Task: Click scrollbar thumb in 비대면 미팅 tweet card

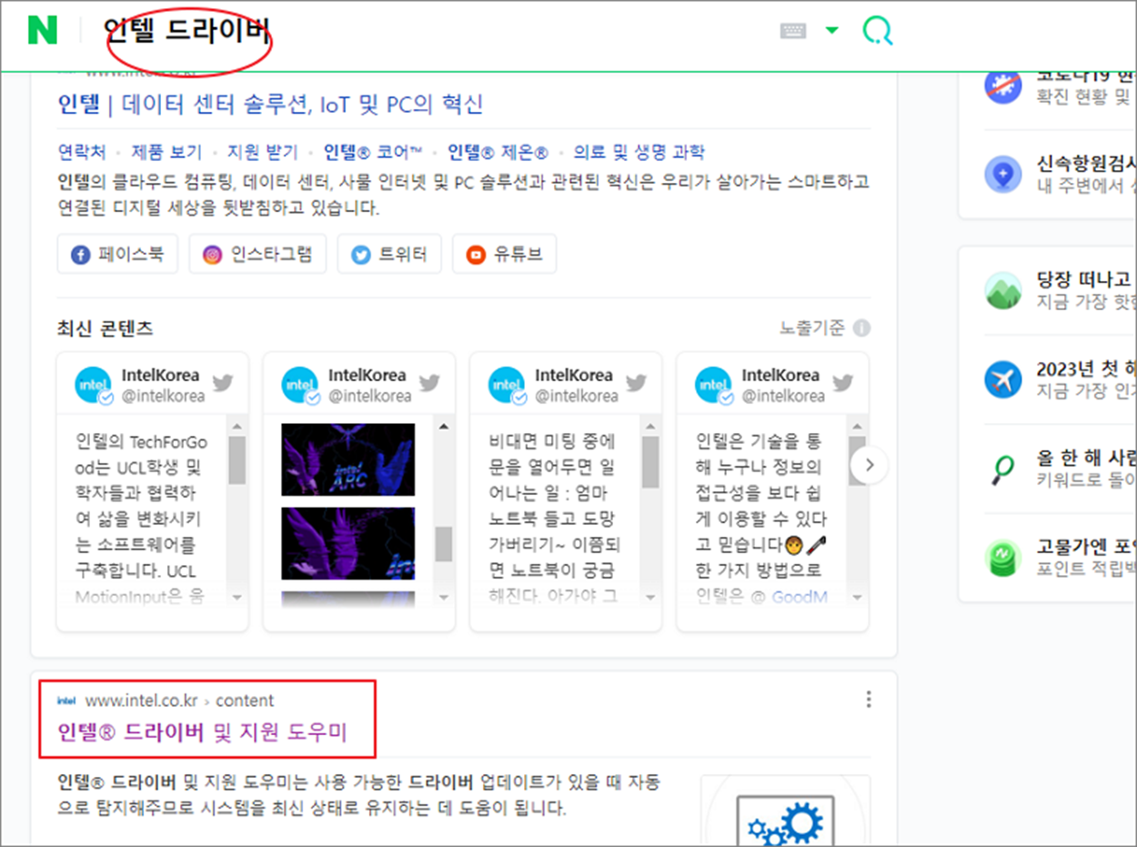Action: pyautogui.click(x=650, y=462)
